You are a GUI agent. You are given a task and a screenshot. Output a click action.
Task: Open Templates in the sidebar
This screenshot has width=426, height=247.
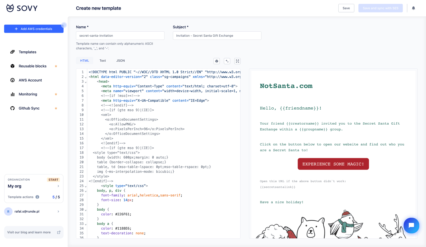[27, 52]
